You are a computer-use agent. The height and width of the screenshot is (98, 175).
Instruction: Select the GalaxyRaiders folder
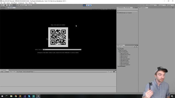(x=125, y=59)
